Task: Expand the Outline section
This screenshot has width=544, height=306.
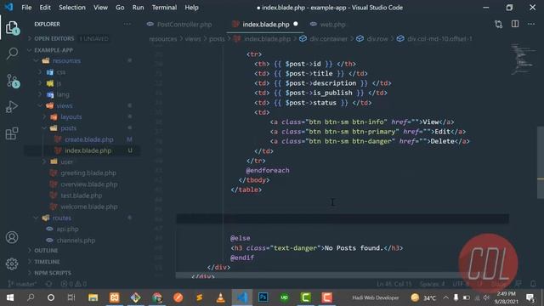Action: click(x=46, y=250)
